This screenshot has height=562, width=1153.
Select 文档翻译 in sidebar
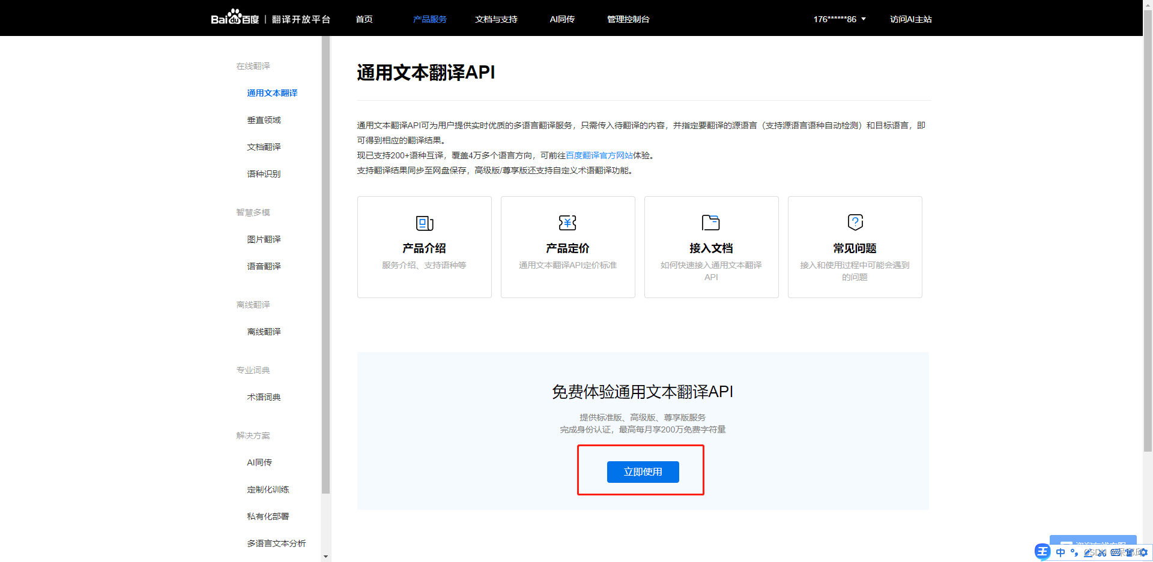(264, 147)
